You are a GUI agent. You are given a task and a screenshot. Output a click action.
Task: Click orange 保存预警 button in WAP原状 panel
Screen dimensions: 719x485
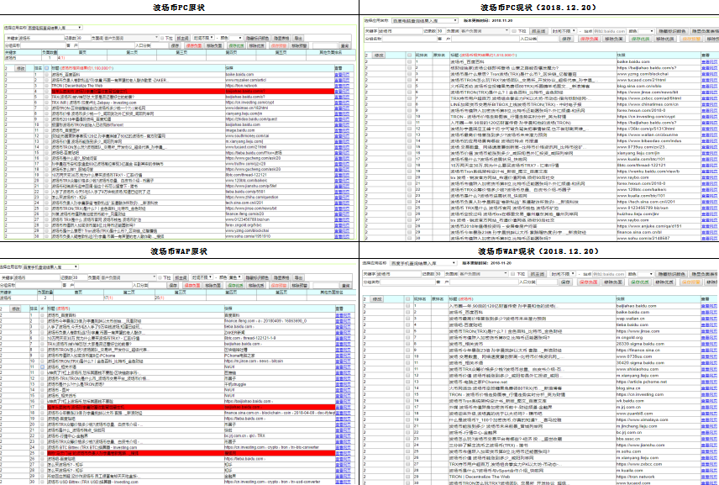tap(279, 286)
